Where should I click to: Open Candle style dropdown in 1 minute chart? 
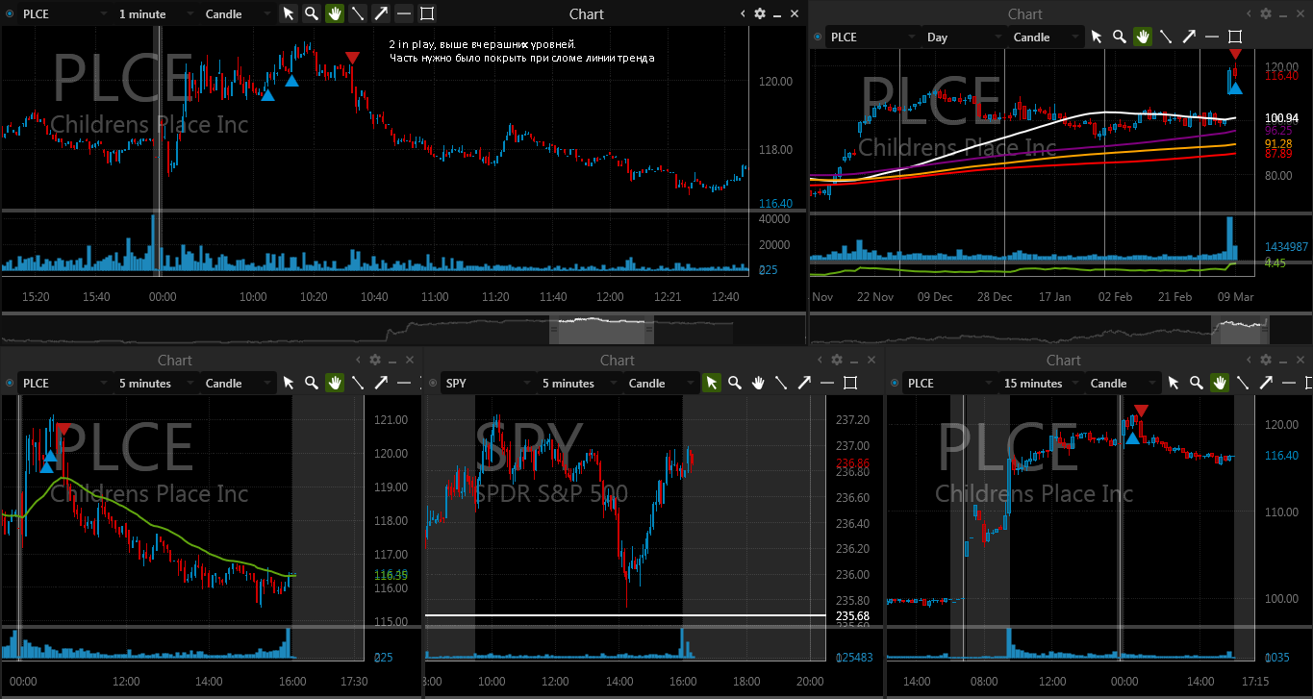pyautogui.click(x=238, y=13)
